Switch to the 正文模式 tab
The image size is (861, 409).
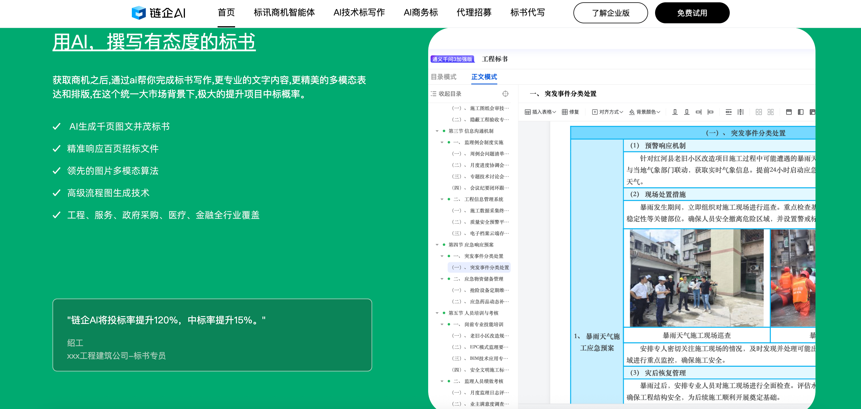point(484,77)
